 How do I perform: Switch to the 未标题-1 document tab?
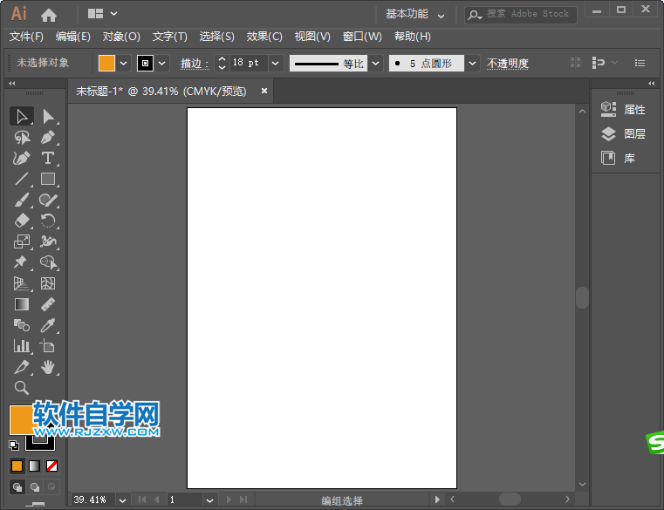(x=161, y=91)
